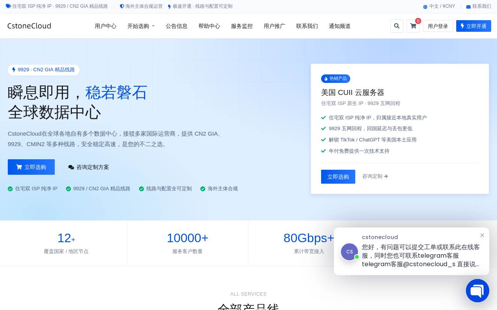
Task: Click the CstoneCloud logo
Action: (29, 26)
